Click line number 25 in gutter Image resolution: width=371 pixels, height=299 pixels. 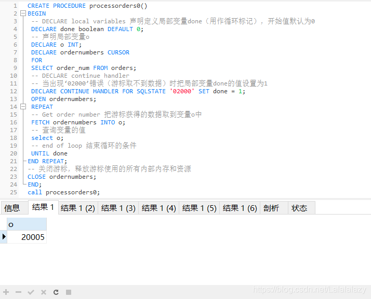coord(14,192)
